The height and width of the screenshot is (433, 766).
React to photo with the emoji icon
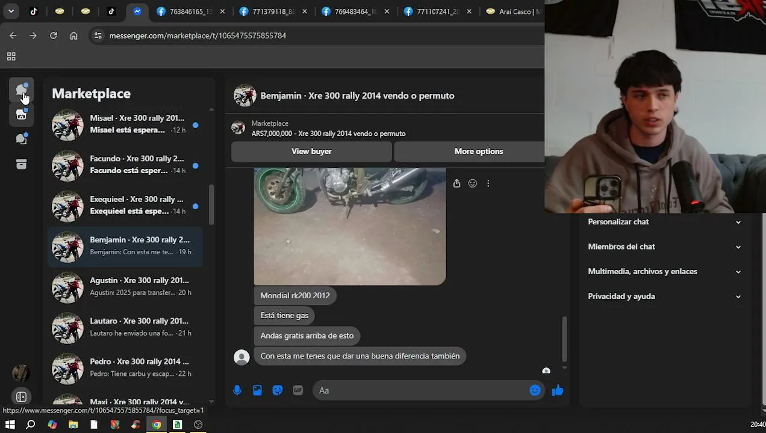(472, 183)
